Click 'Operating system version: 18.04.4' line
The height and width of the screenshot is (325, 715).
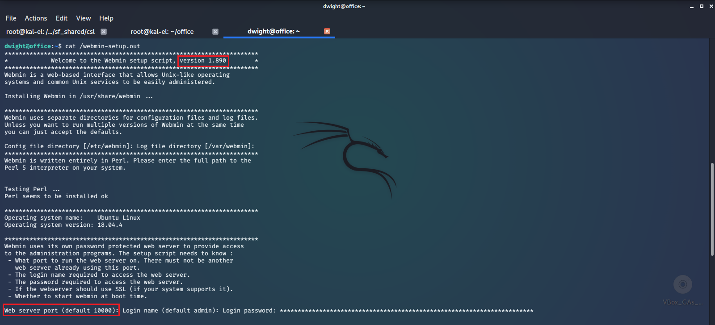pos(63,225)
